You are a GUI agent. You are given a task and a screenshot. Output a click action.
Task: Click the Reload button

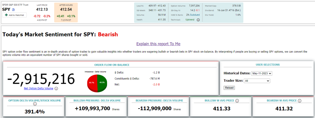pyautogui.click(x=229, y=88)
